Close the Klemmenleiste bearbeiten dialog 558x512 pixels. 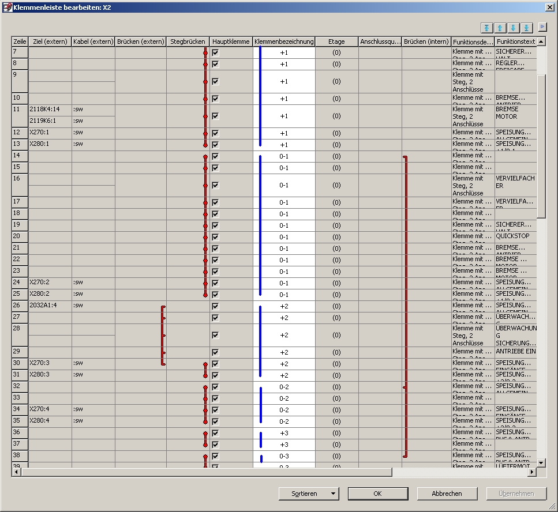(549, 7)
